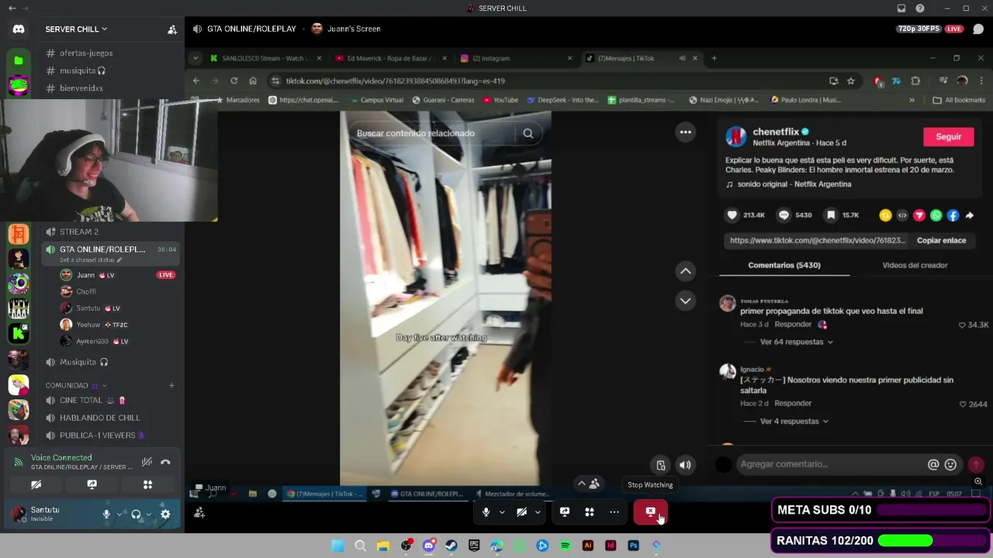Click the Windows Start button
The width and height of the screenshot is (993, 558).
[337, 546]
